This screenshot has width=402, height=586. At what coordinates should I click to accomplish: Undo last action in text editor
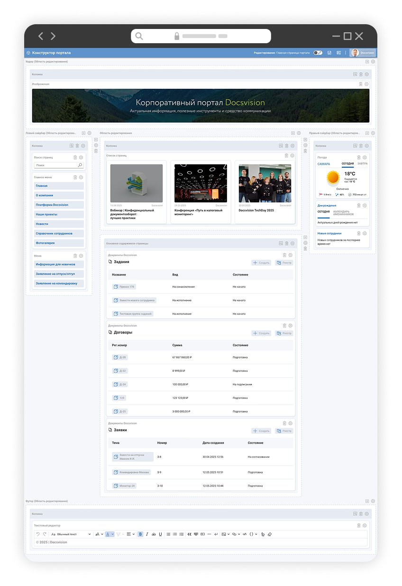tap(38, 534)
